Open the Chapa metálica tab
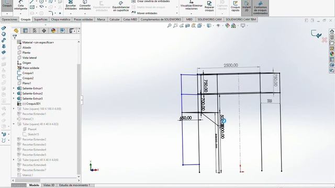Screen dimensions: 335x188 [61, 19]
